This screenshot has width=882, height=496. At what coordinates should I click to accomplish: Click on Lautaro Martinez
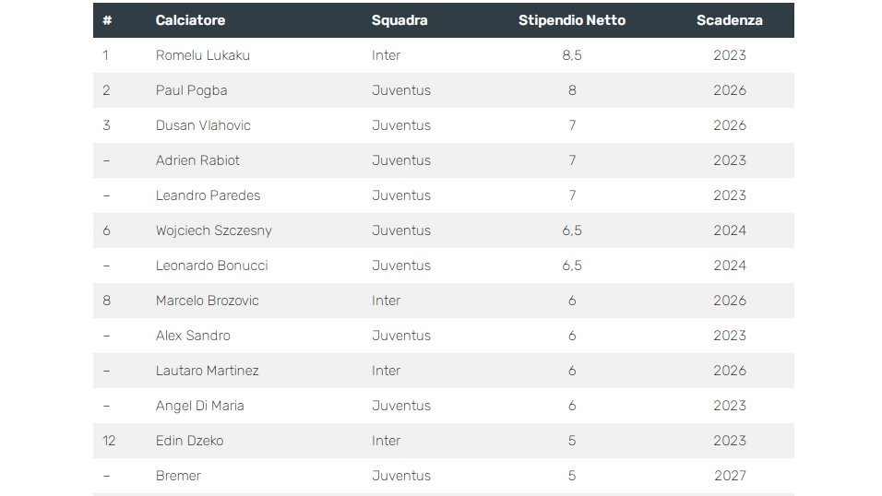(x=208, y=371)
